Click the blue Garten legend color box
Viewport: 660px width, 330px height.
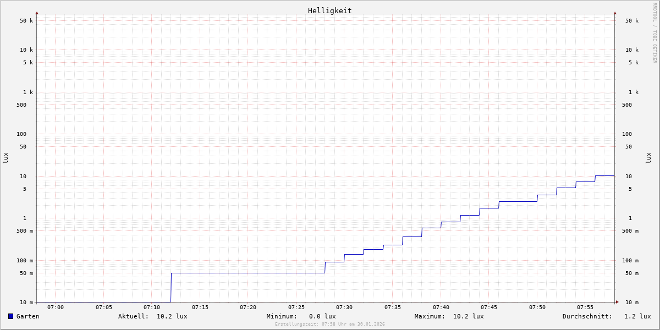pyautogui.click(x=10, y=316)
